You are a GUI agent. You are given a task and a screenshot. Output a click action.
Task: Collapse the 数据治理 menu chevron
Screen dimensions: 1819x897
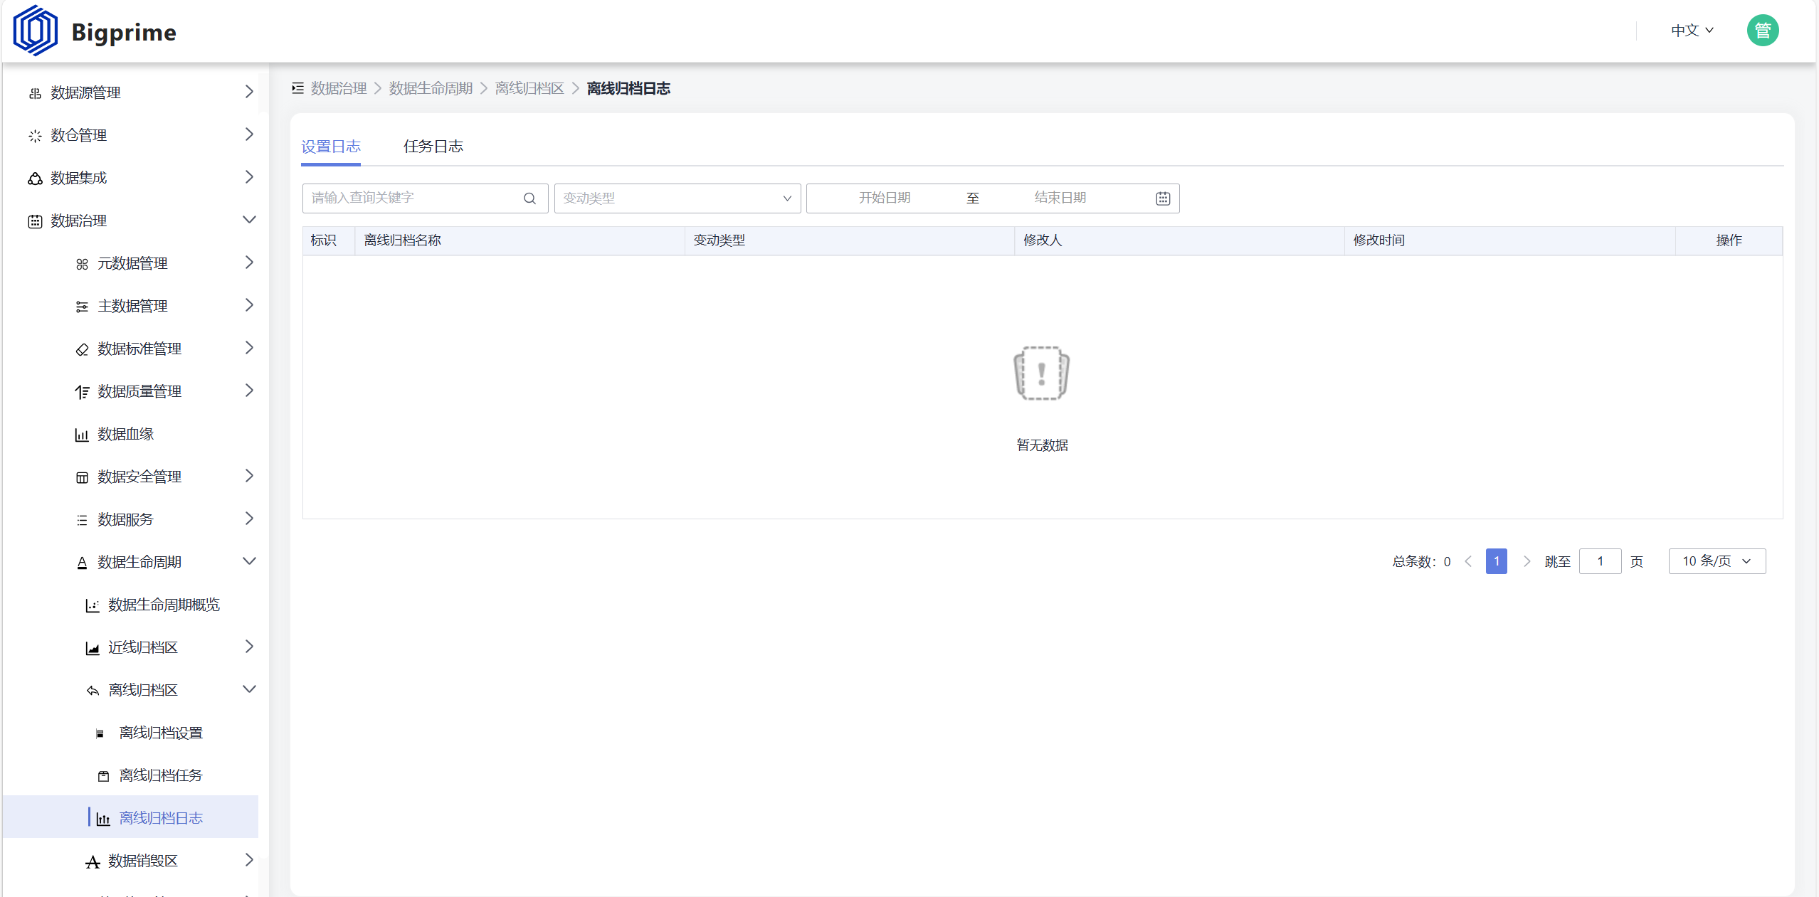(x=249, y=220)
